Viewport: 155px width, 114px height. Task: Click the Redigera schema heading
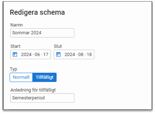[x=37, y=12]
